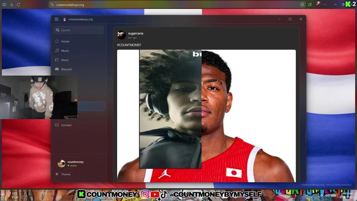Open the Contact page link

(66, 125)
